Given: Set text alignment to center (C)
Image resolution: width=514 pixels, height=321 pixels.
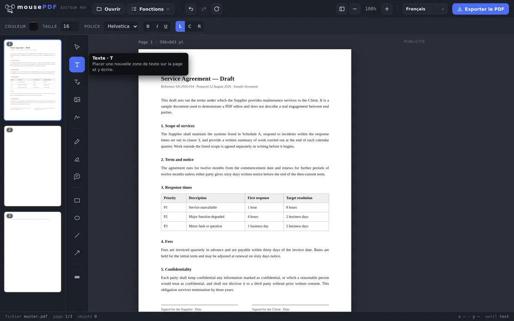Looking at the screenshot, I should click(190, 27).
